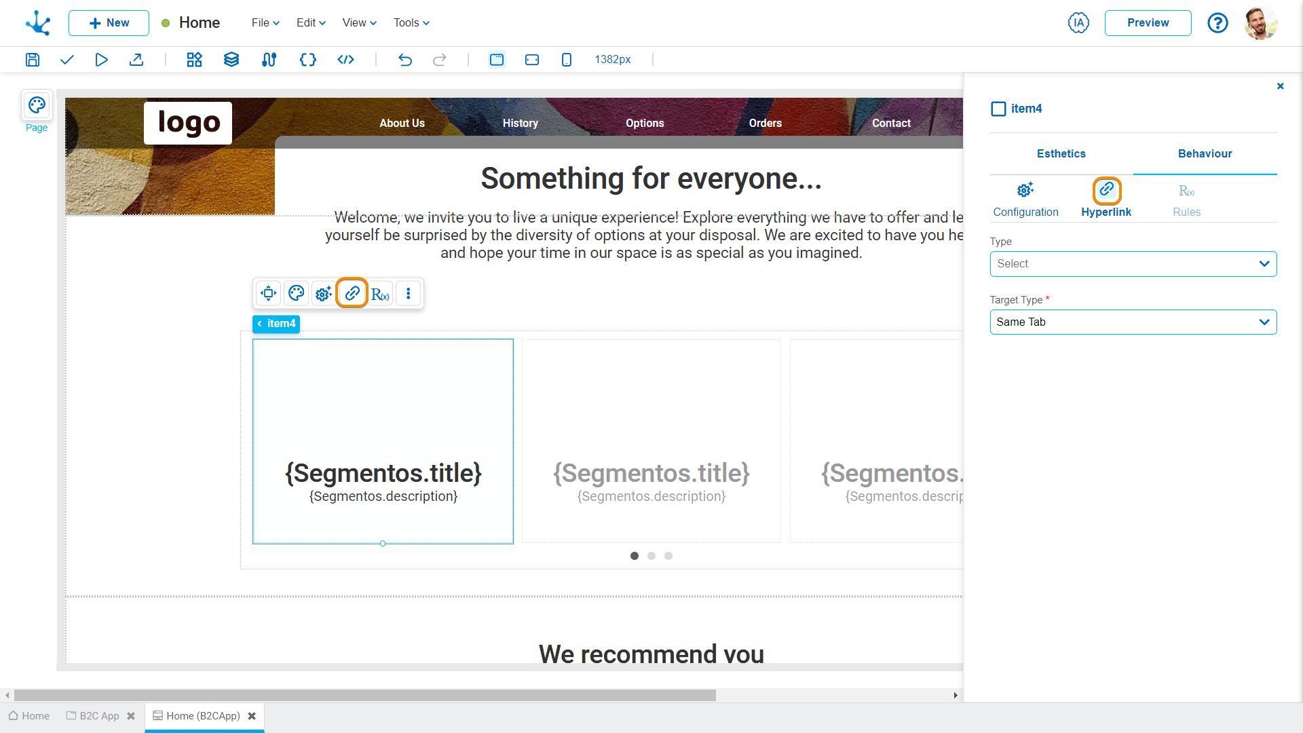1303x733 pixels.
Task: Click the Rules icon in toolbar
Action: point(379,294)
